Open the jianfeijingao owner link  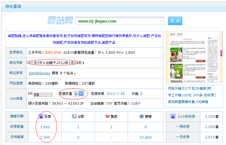tap(39, 73)
